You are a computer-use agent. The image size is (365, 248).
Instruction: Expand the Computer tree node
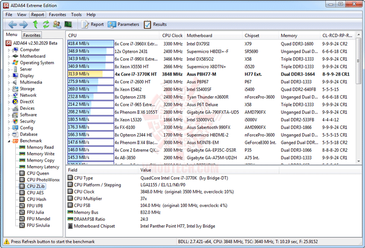pos(9,50)
